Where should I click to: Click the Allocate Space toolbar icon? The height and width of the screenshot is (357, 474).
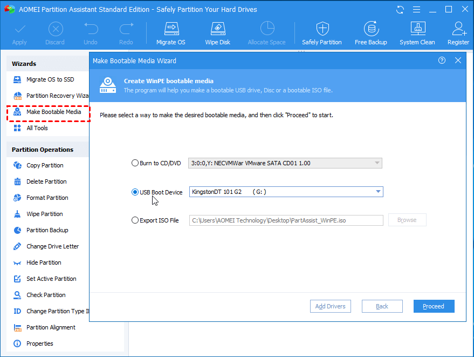pyautogui.click(x=267, y=29)
